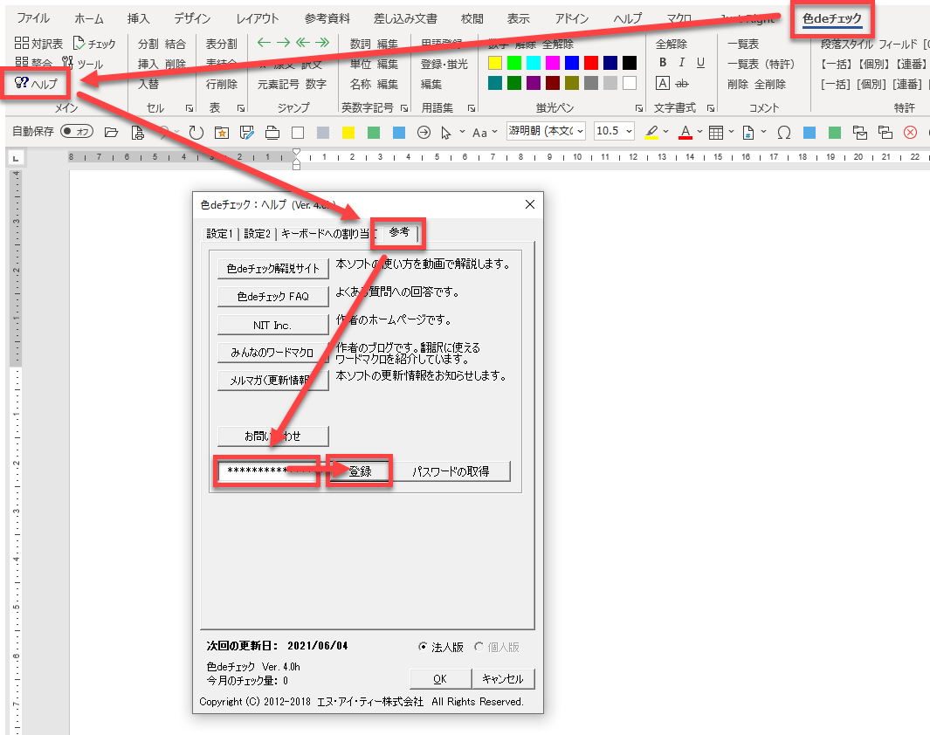
Task: Click the 色deチェック FAQ button
Action: [272, 297]
